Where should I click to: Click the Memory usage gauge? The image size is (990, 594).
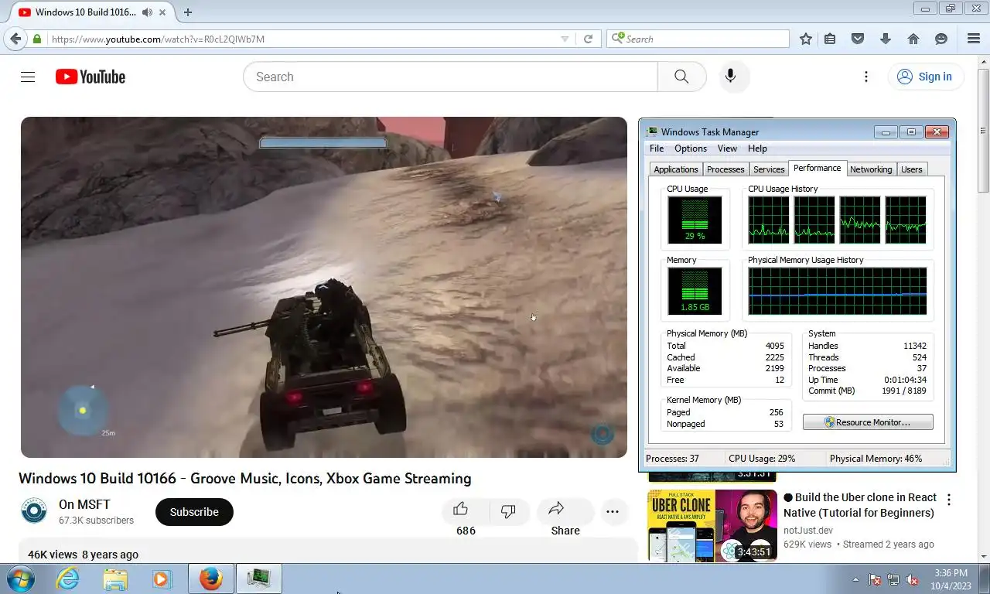pyautogui.click(x=695, y=291)
